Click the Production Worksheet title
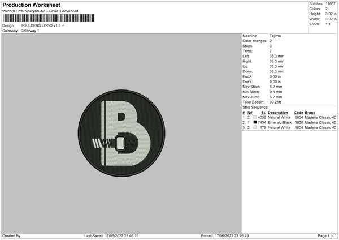 (x=31, y=5)
